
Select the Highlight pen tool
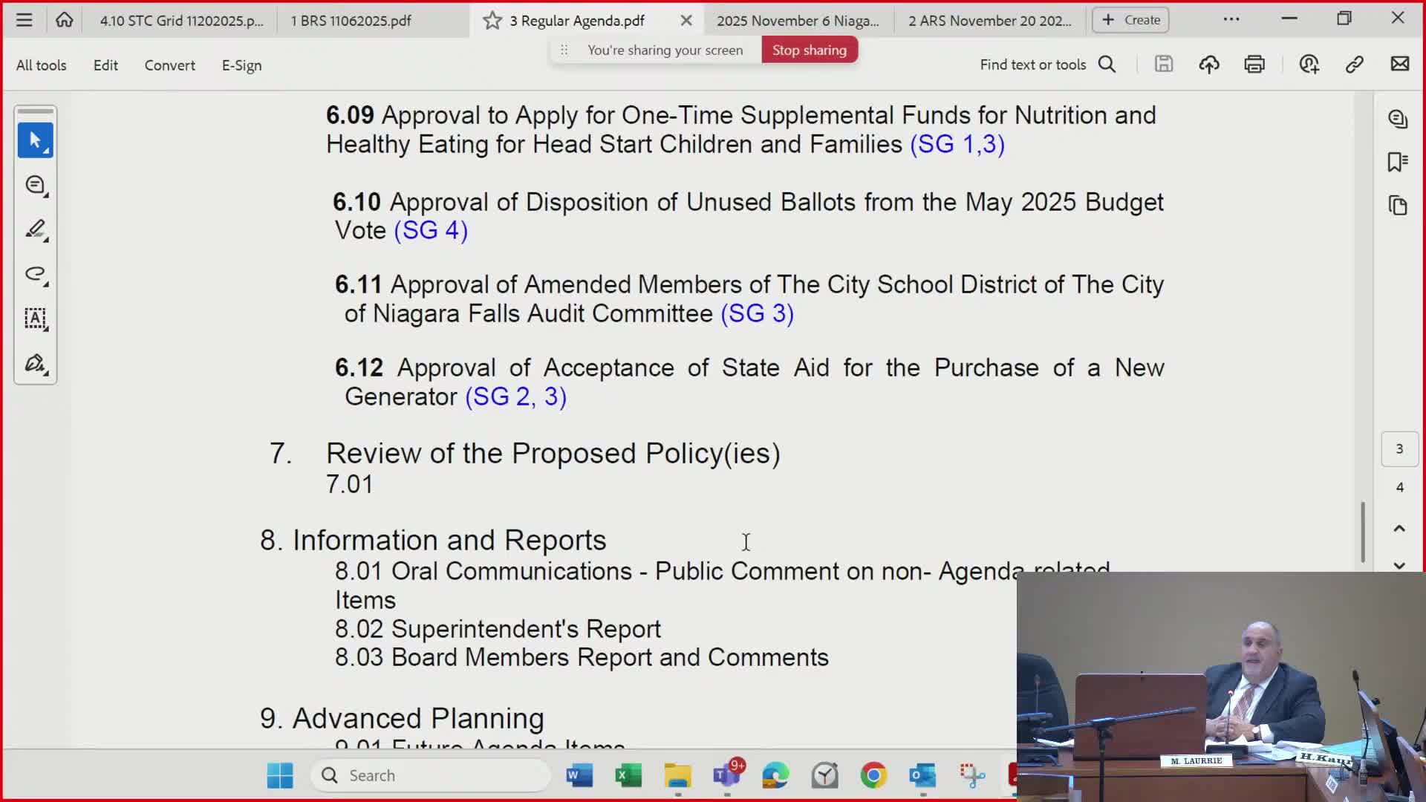tap(35, 229)
